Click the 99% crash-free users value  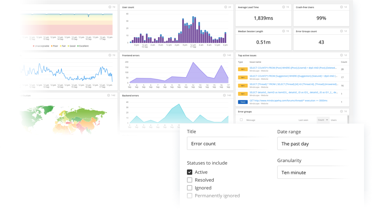coord(321,18)
